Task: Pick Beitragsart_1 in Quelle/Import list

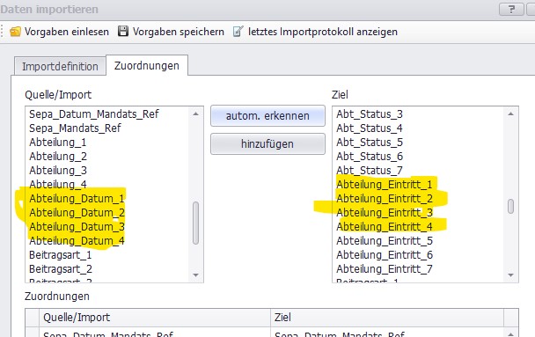Action: click(61, 255)
